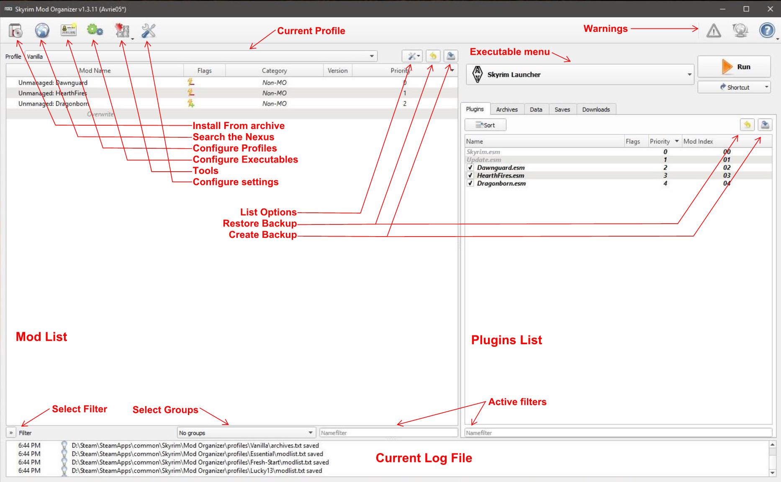This screenshot has height=482, width=781.
Task: Select the Skyrim.esm plugin row
Action: [618, 152]
